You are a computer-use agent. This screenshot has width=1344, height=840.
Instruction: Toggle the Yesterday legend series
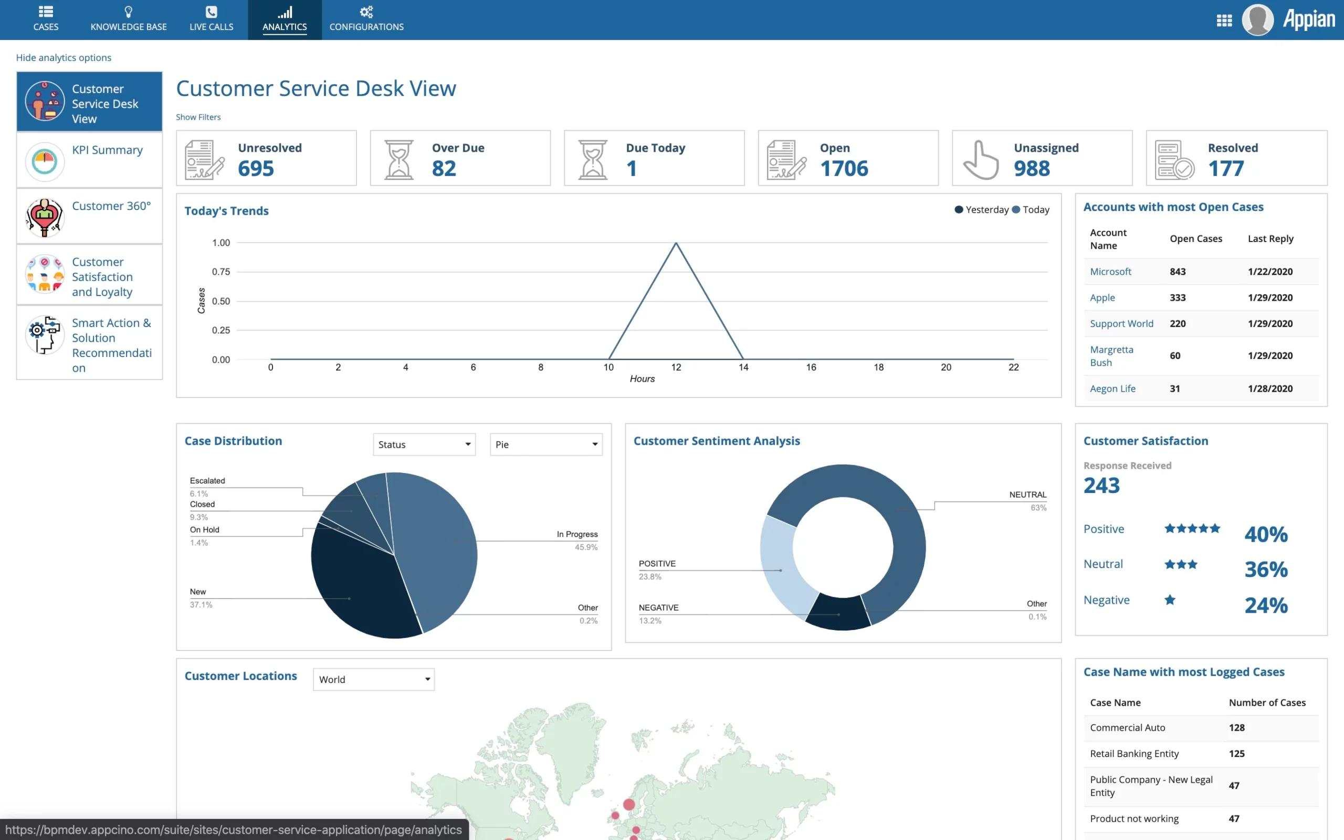coord(981,209)
